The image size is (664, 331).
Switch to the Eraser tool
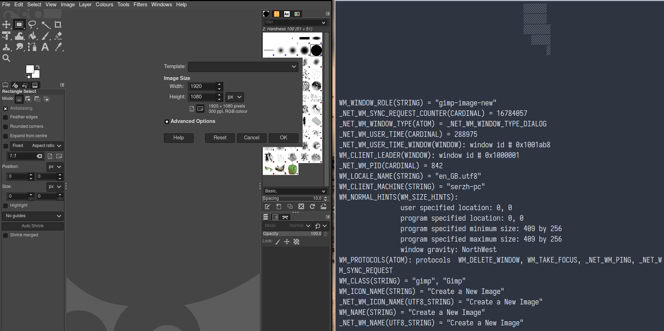click(x=58, y=36)
